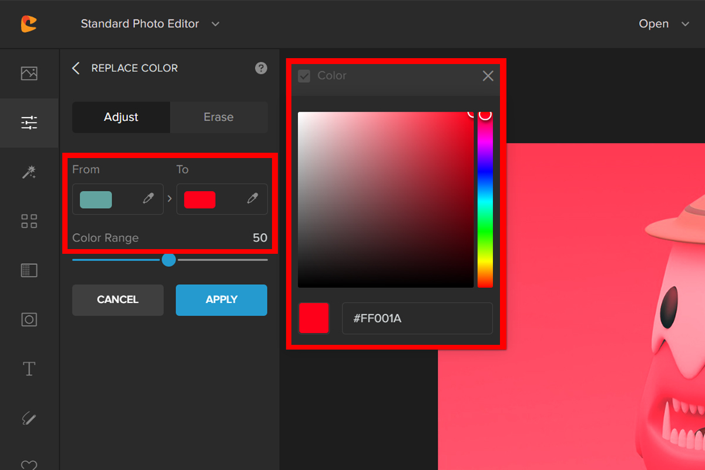The width and height of the screenshot is (705, 470).
Task: Click the CANCEL button
Action: (x=117, y=300)
